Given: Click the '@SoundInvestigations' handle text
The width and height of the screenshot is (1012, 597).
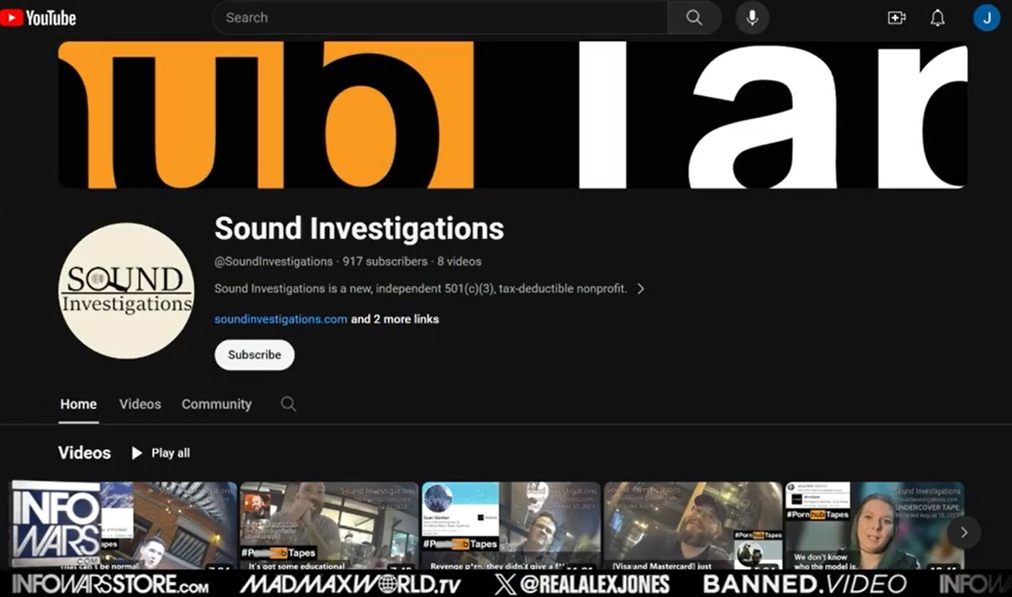Looking at the screenshot, I should point(274,262).
